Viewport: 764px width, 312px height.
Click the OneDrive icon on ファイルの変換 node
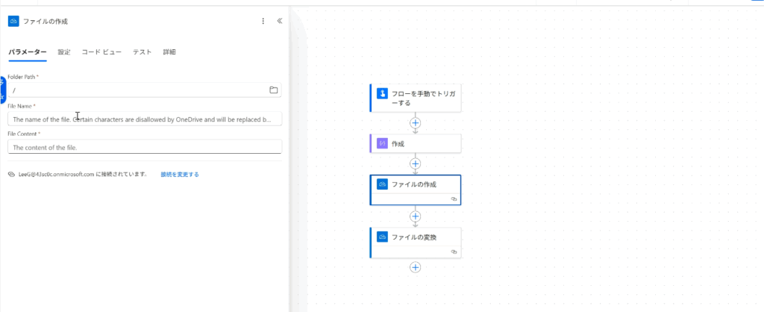[x=382, y=237]
